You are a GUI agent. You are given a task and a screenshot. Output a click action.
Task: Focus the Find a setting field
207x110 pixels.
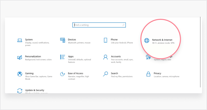(99, 25)
